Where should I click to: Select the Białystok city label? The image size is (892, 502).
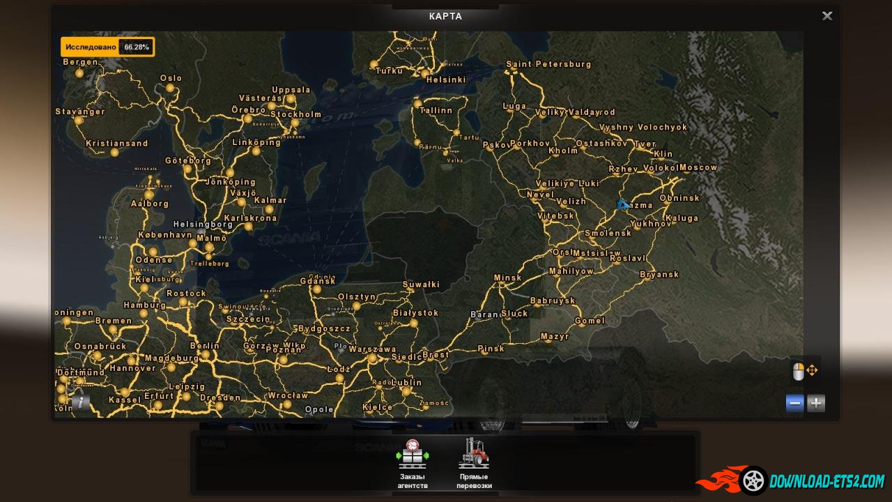click(416, 313)
